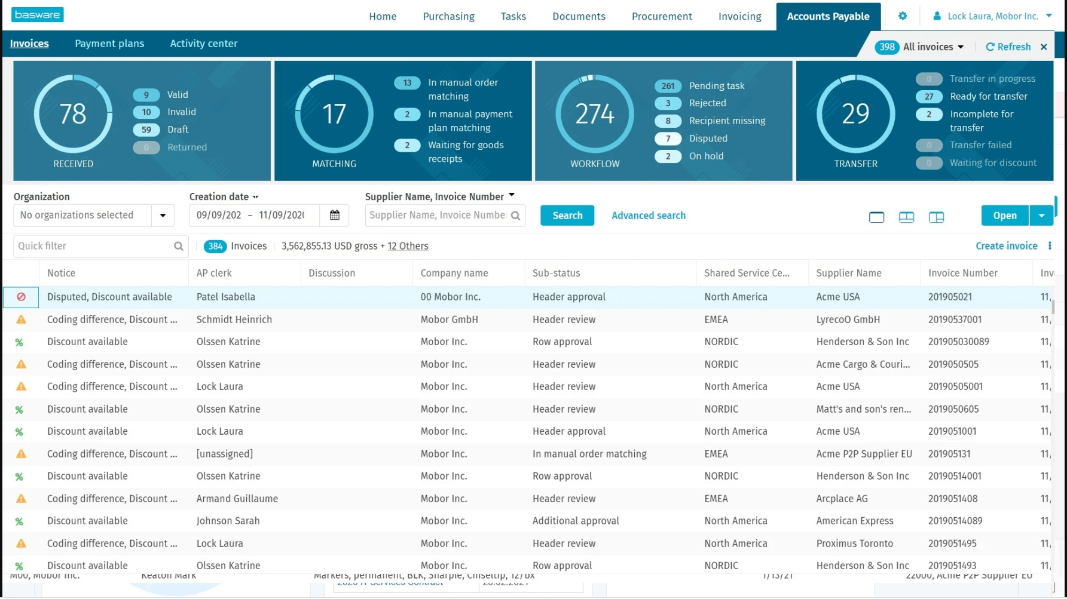1067x599 pixels.
Task: Expand the All invoices dropdown
Action: 961,47
